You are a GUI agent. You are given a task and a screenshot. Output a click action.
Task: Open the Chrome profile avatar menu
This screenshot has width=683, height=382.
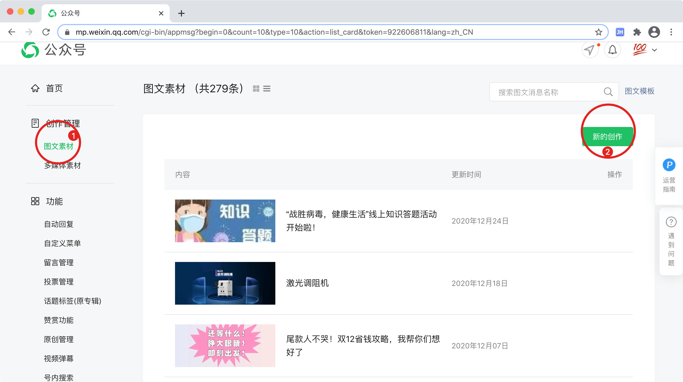(654, 32)
